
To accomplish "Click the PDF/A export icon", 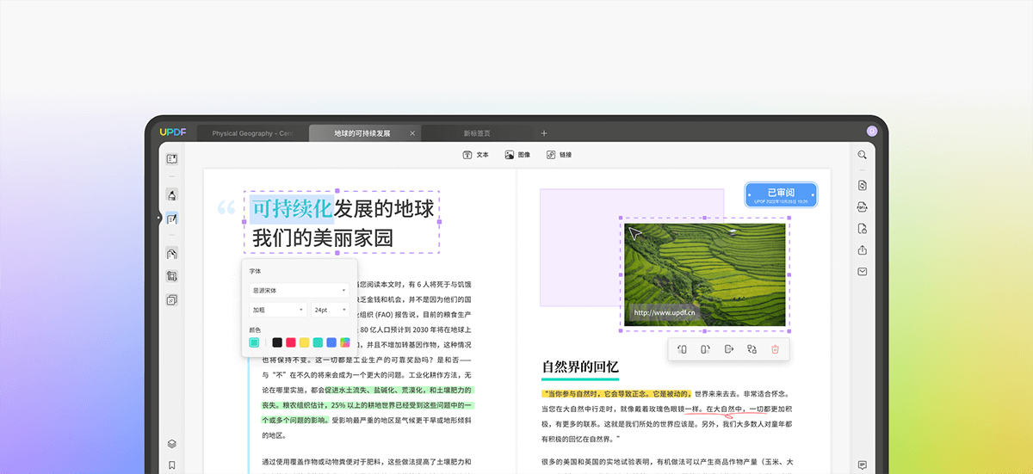I will 862,206.
